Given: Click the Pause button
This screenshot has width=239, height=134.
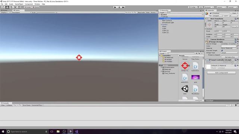Looking at the screenshot, I should pos(119,7).
